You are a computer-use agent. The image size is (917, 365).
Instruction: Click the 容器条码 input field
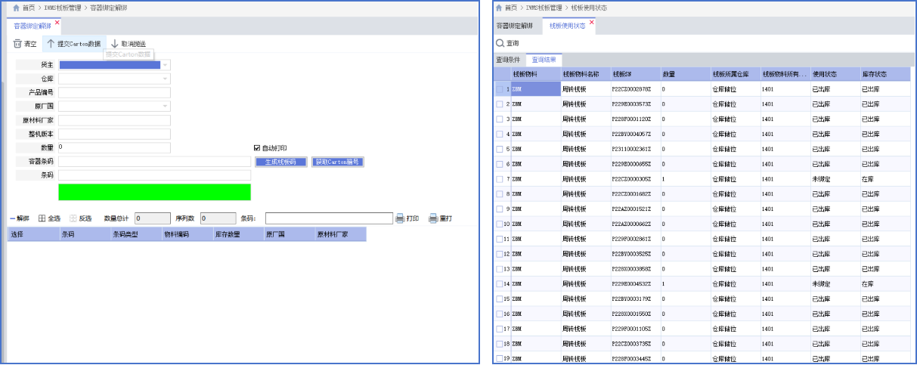(154, 162)
